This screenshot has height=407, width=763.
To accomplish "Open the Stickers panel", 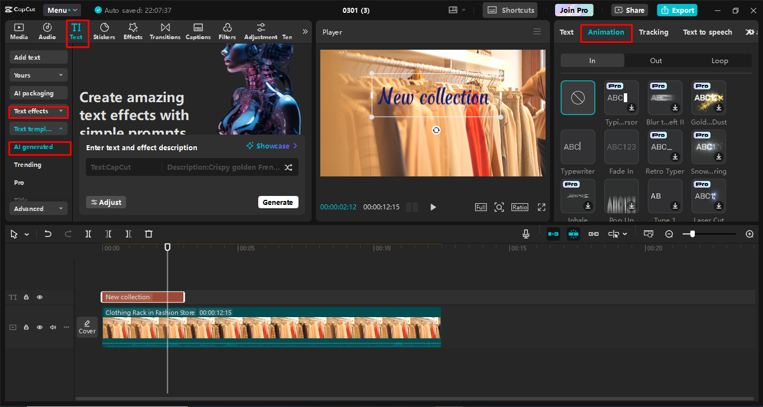I will [104, 31].
